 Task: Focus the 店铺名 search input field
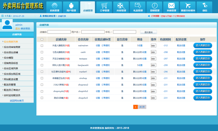coord(59,32)
